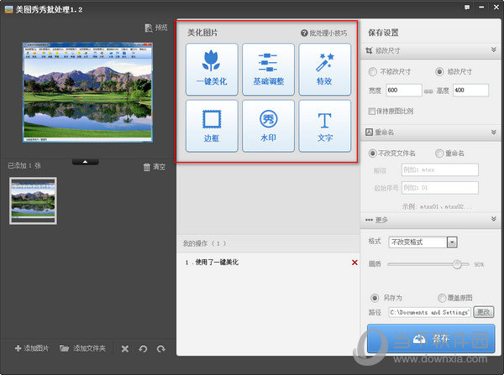The height and width of the screenshot is (375, 504).
Task: Click the 清空 trash icon to clear images
Action: point(147,167)
